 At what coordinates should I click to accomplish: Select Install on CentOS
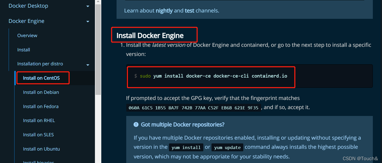pos(41,78)
